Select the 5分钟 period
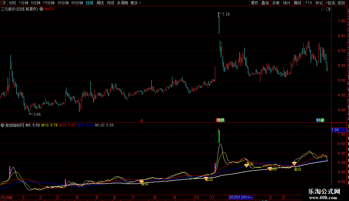Image resolution: width=349 pixels, height=201 pixels. pyautogui.click(x=36, y=3)
